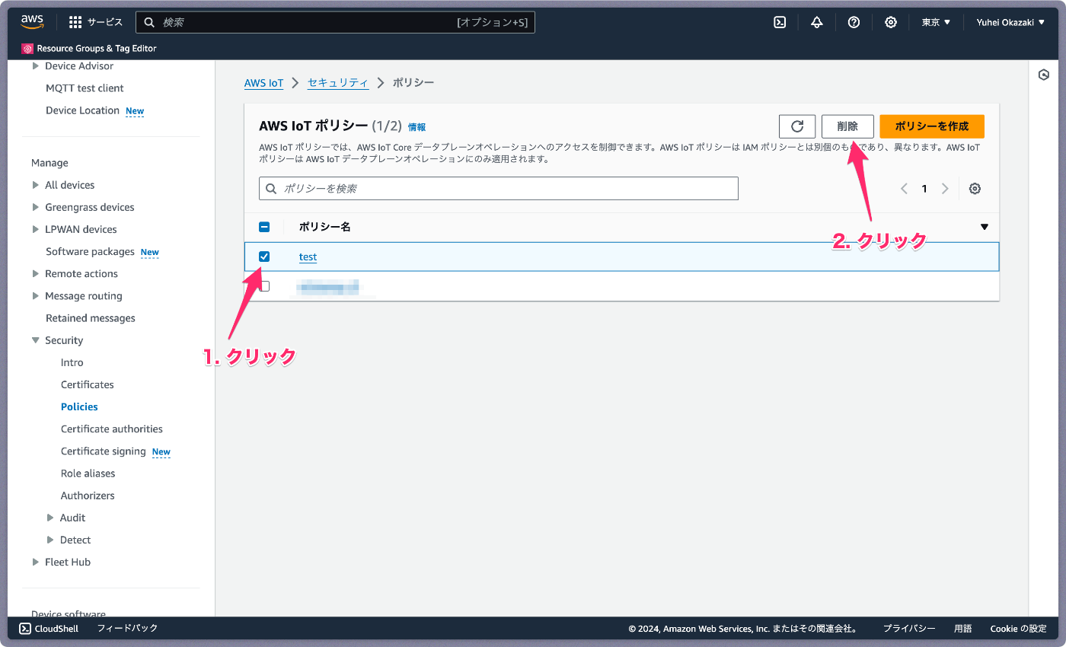This screenshot has height=647, width=1066.
Task: Open Certificates page
Action: tap(88, 384)
